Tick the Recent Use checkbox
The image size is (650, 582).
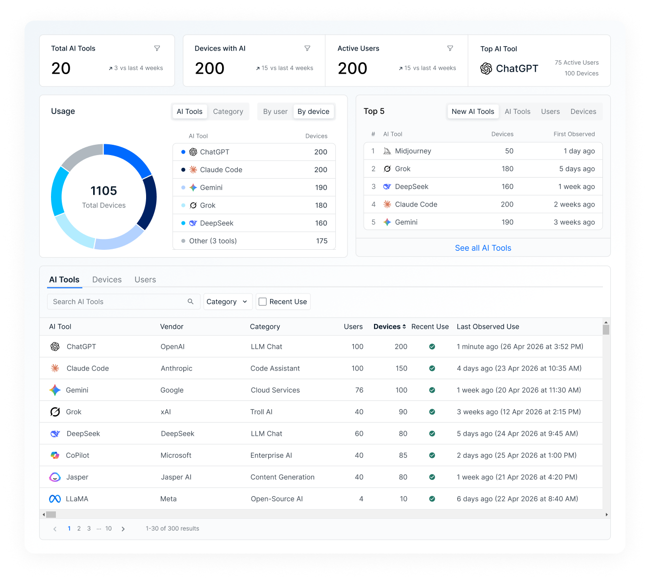tap(263, 302)
